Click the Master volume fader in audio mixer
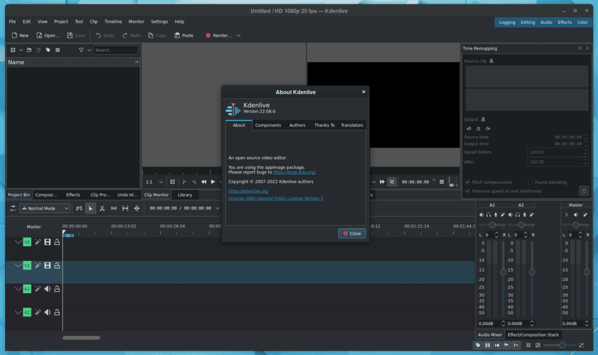Image resolution: width=598 pixels, height=355 pixels. tap(586, 272)
